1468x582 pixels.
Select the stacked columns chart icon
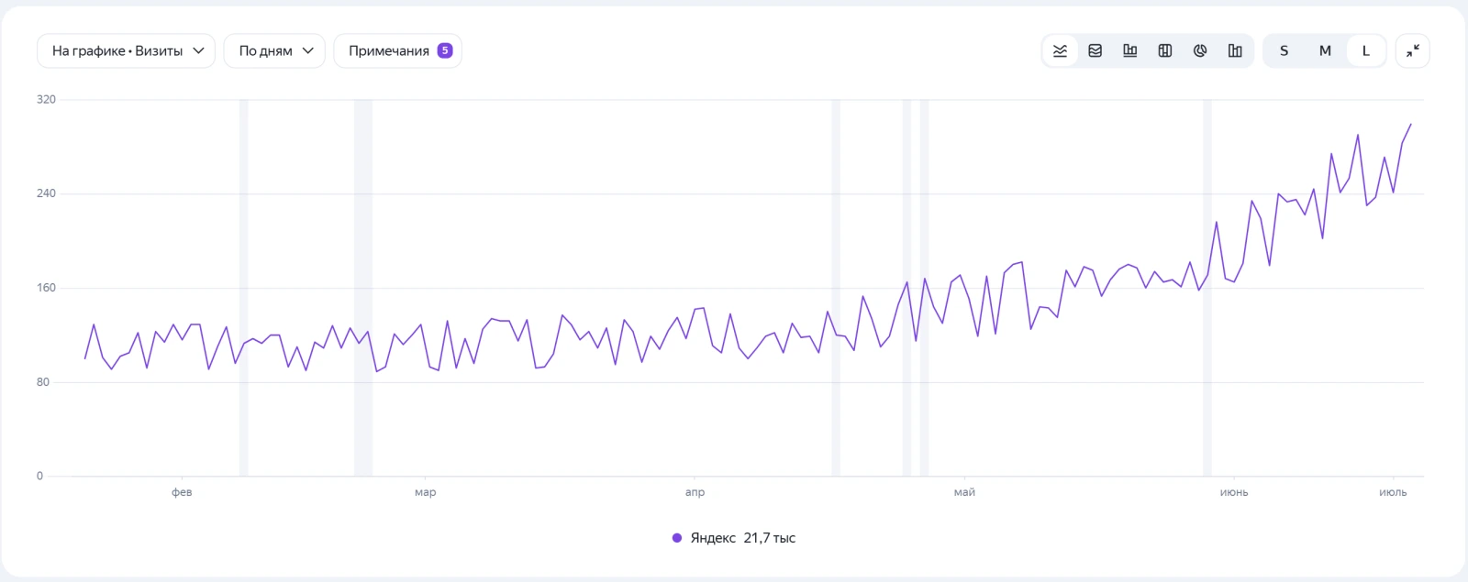click(x=1165, y=50)
